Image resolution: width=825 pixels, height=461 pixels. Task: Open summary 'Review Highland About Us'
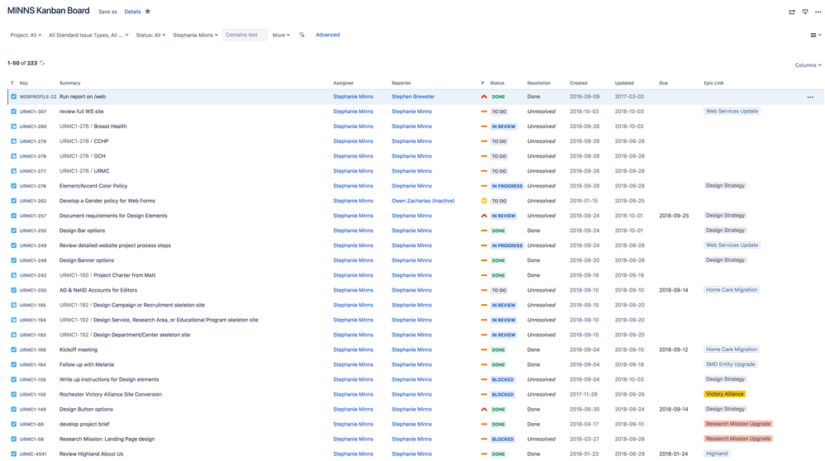click(x=91, y=454)
